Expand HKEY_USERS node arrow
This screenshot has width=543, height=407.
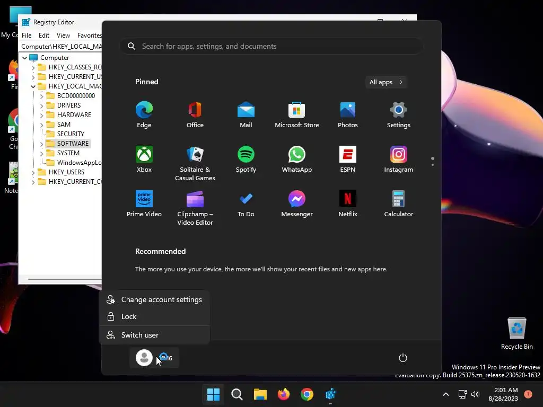[x=33, y=172]
